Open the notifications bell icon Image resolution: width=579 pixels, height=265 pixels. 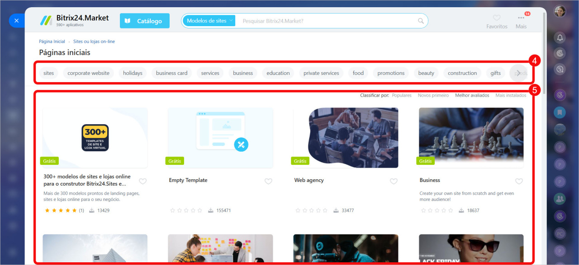pos(560,37)
